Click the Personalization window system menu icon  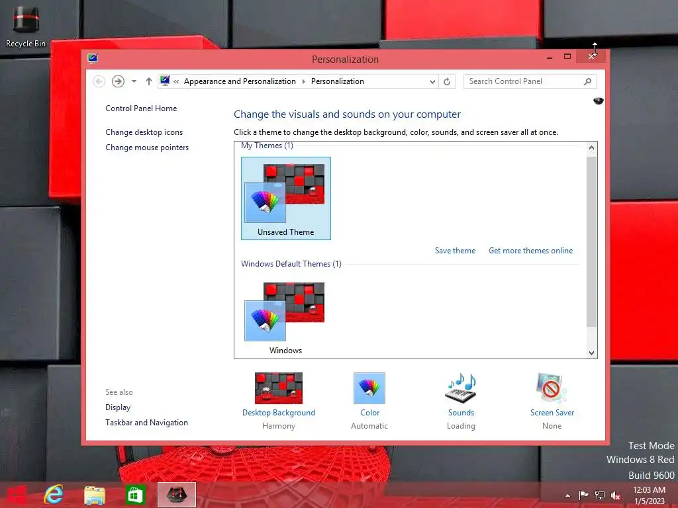(x=93, y=58)
